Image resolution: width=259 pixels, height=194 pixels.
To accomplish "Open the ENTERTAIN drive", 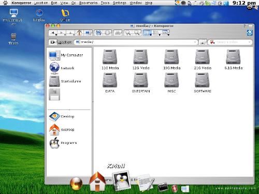I will pyautogui.click(x=141, y=83).
